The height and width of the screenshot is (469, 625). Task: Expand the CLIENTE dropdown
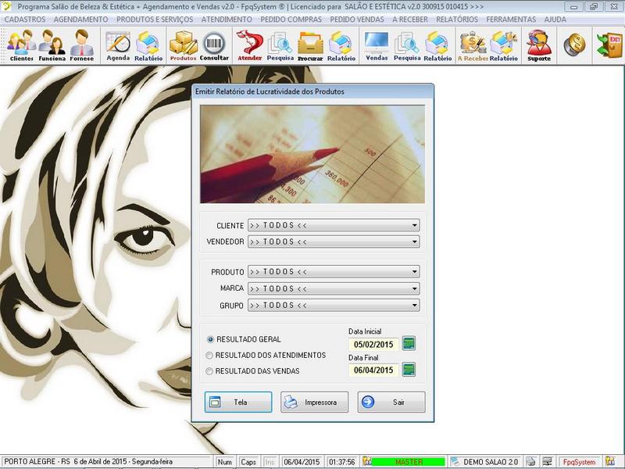click(x=415, y=225)
